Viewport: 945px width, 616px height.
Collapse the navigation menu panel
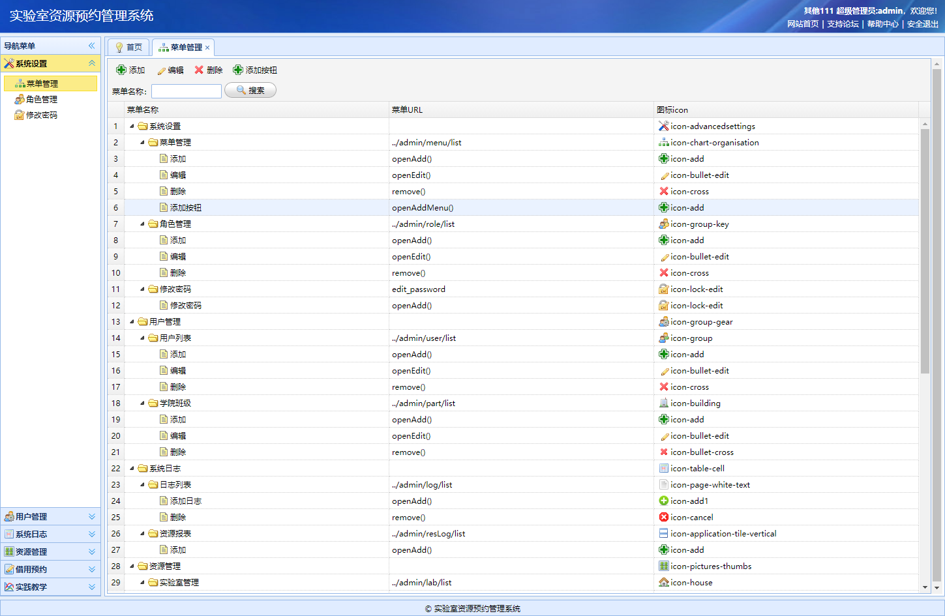pyautogui.click(x=91, y=46)
